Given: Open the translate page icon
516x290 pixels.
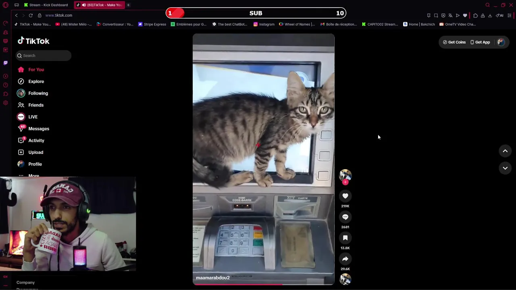Looking at the screenshot, I should pyautogui.click(x=450, y=15).
